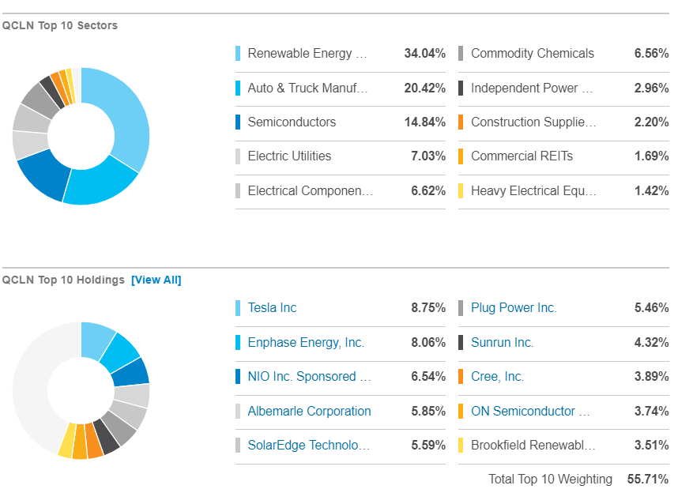
Task: Open NIO Inc. Sponsored holding link
Action: [x=309, y=376]
